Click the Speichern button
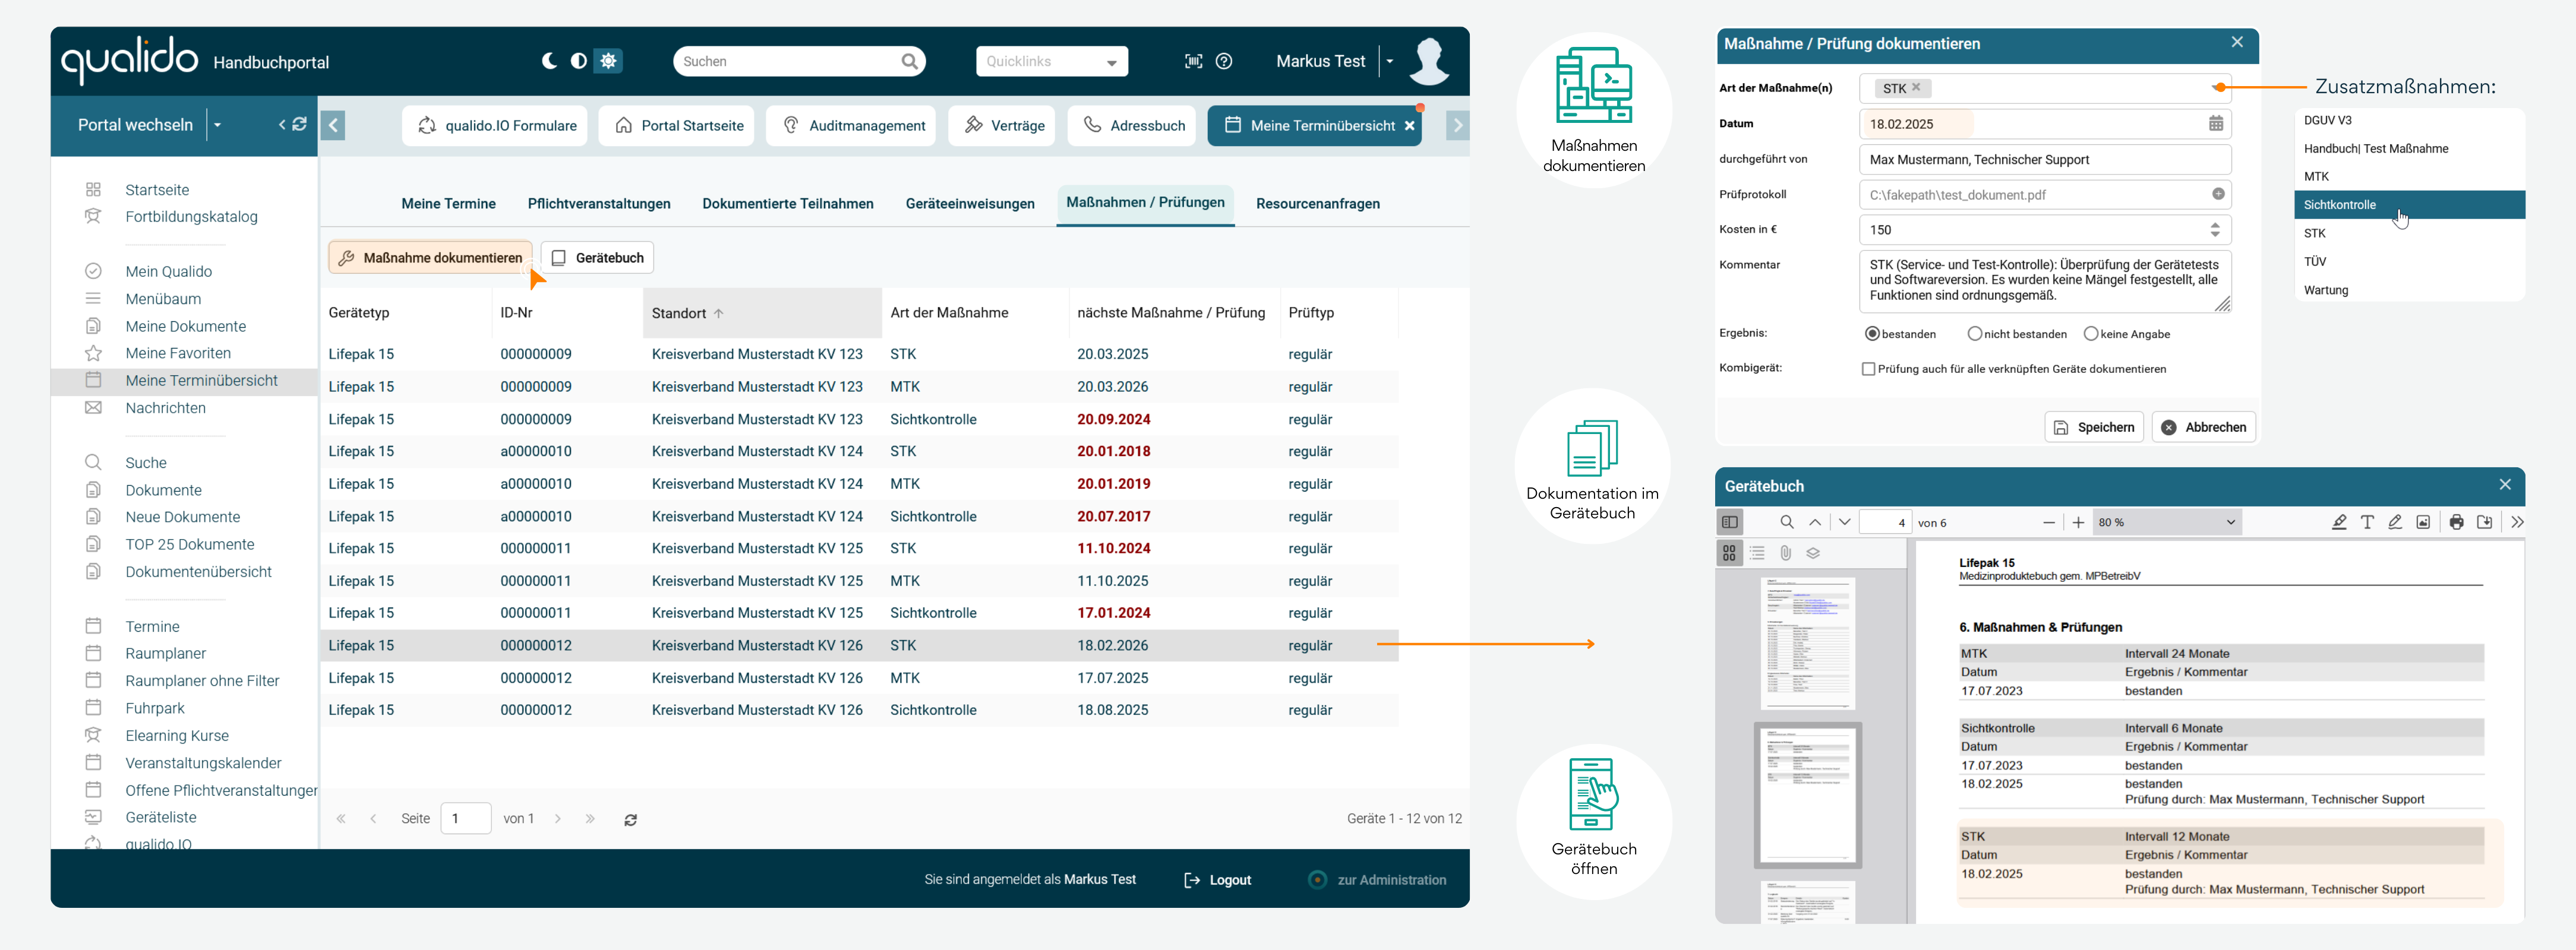 [2094, 427]
